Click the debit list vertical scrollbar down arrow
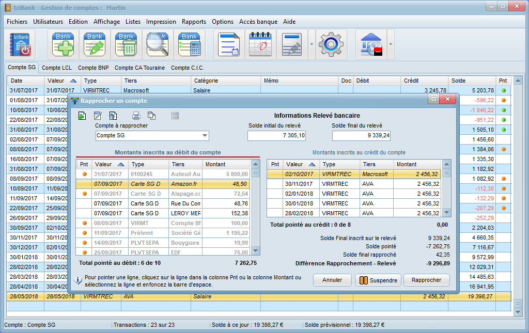 click(255, 251)
